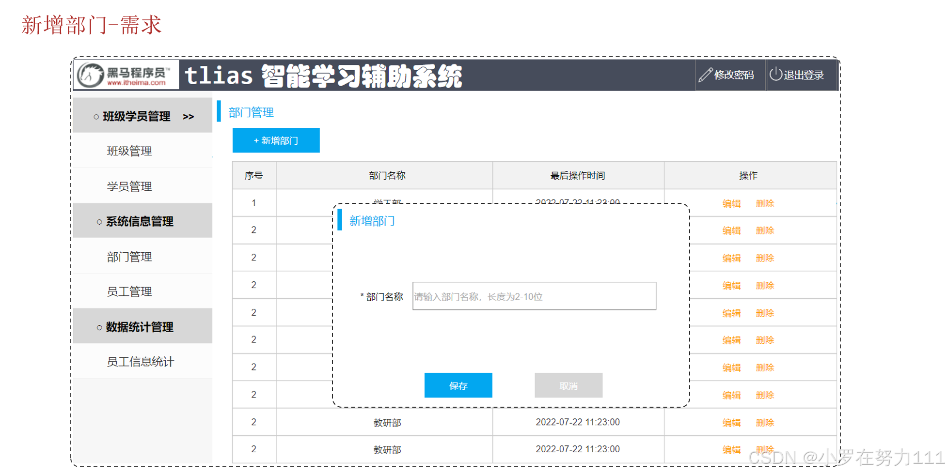
Task: Open 部门管理 in the sidebar
Action: tap(129, 257)
